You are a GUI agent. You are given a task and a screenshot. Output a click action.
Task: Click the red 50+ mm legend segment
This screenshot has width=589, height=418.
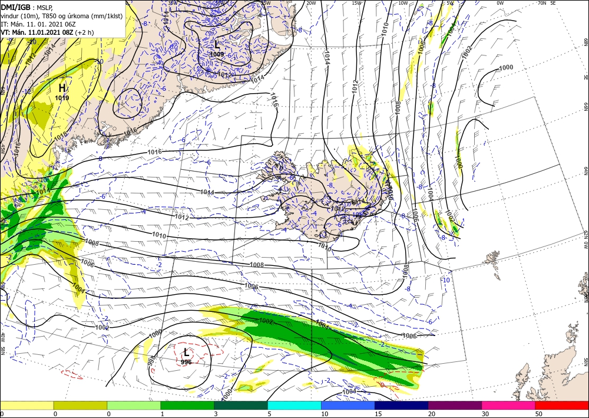tap(562, 405)
